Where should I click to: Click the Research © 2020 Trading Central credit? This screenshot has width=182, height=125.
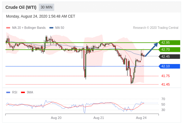coord(156,28)
